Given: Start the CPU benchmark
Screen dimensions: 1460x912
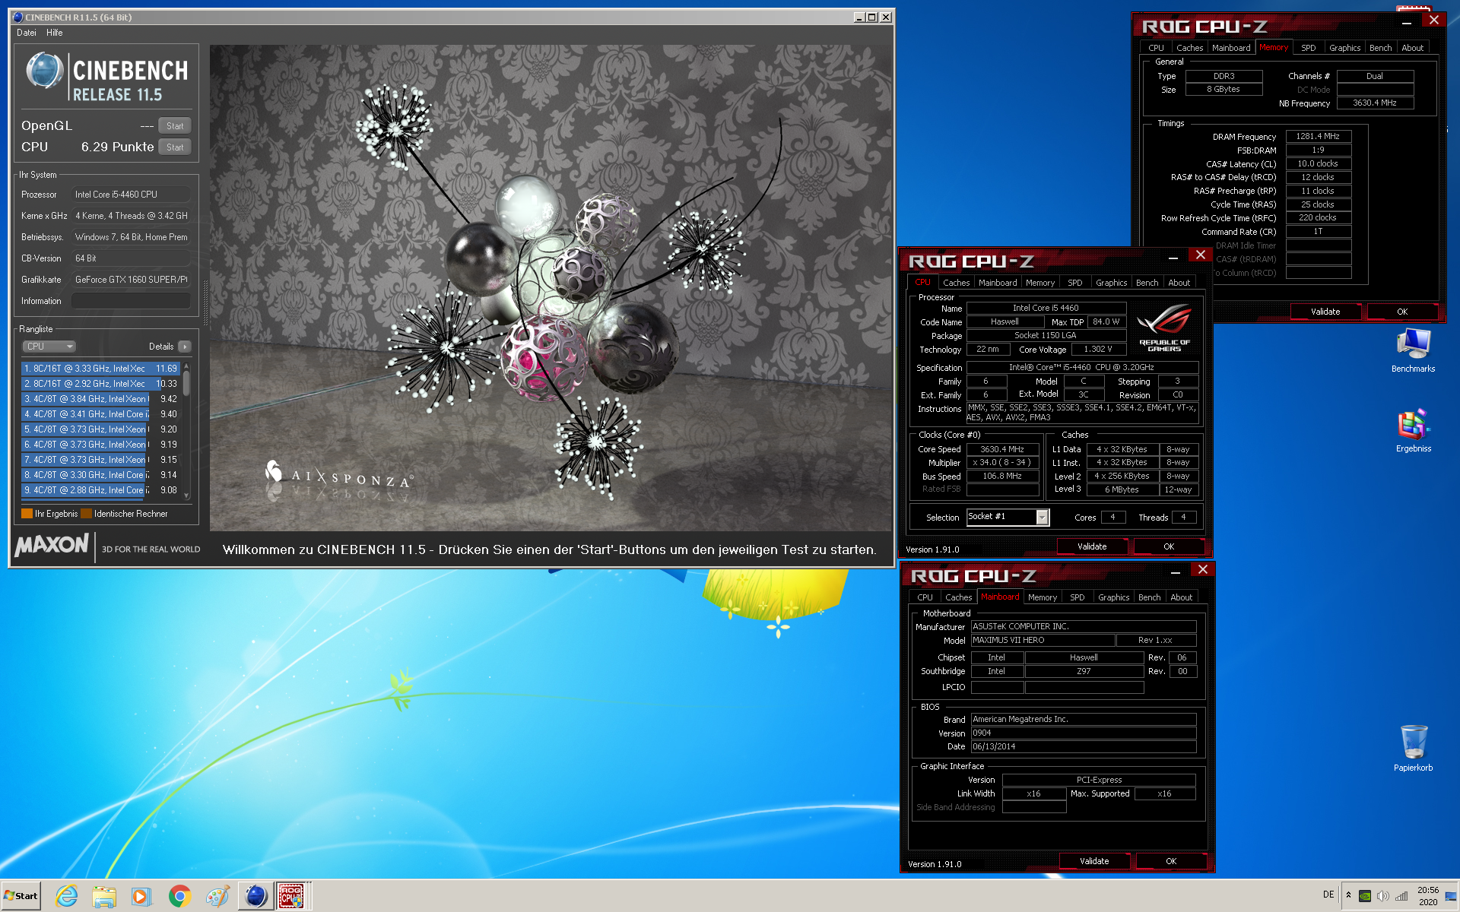Looking at the screenshot, I should [x=175, y=147].
